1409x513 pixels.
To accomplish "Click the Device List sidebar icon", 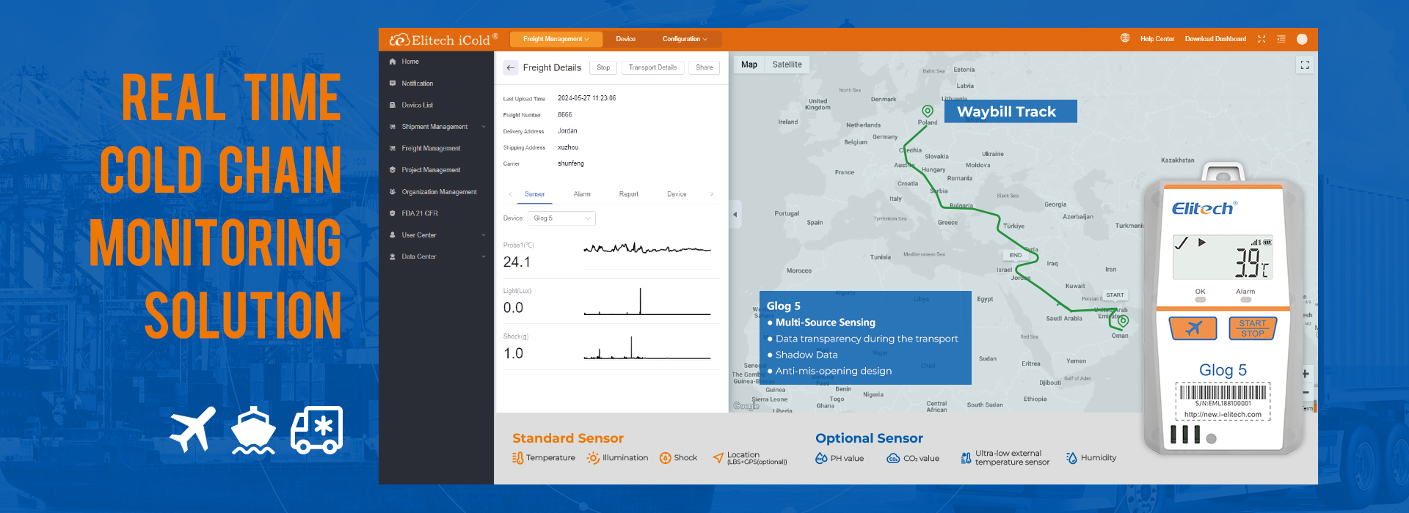I will pyautogui.click(x=393, y=105).
